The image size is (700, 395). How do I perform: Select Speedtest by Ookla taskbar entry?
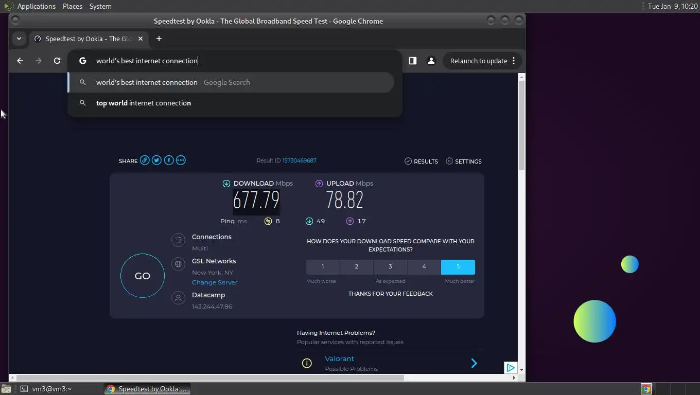(x=147, y=389)
